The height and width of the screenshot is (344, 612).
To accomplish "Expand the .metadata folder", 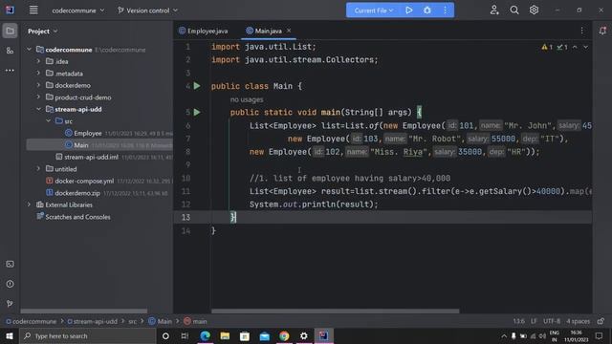I will click(38, 74).
